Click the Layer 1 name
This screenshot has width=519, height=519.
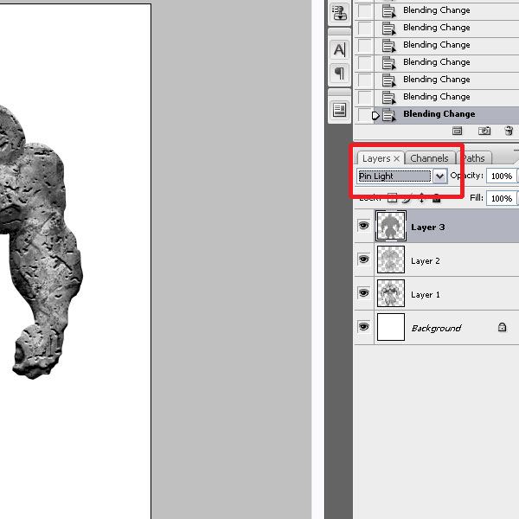coord(426,295)
